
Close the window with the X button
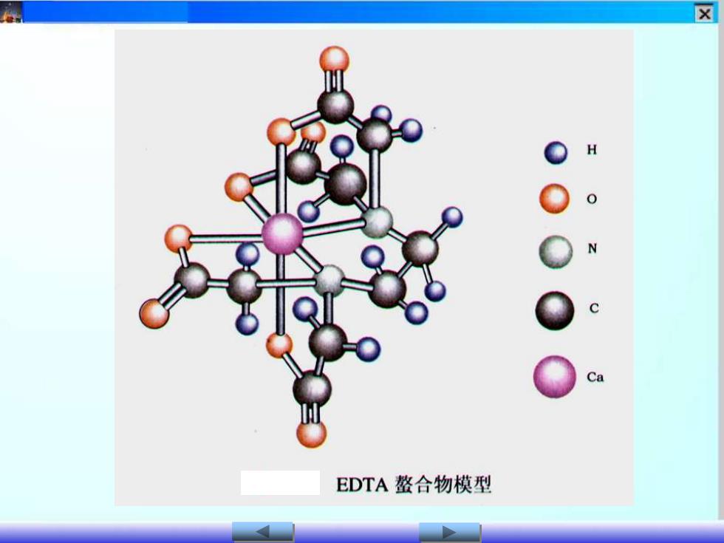tap(705, 13)
